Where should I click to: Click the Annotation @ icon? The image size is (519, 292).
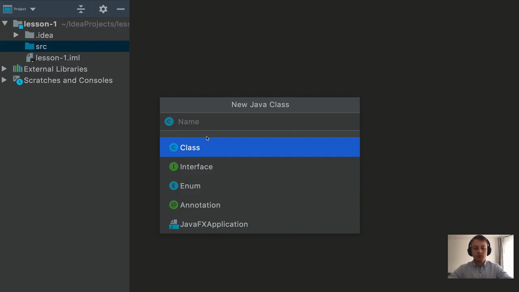pyautogui.click(x=174, y=205)
